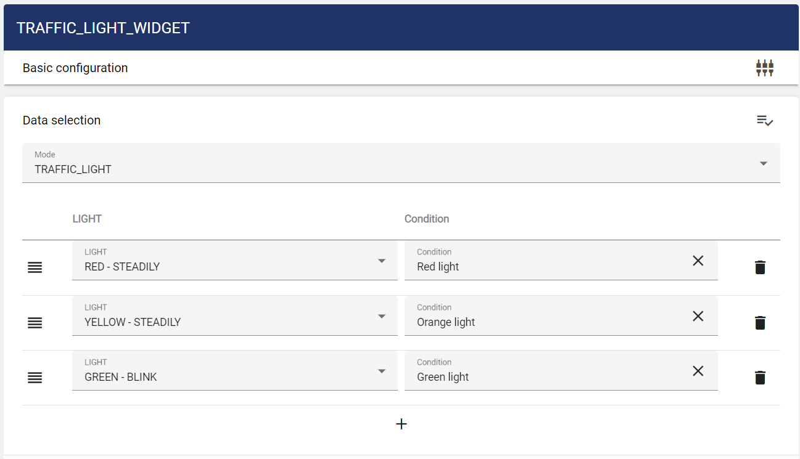Click the Basic configuration section header

click(x=75, y=68)
